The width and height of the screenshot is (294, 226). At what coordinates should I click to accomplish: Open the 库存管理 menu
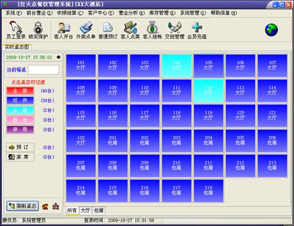[162, 13]
